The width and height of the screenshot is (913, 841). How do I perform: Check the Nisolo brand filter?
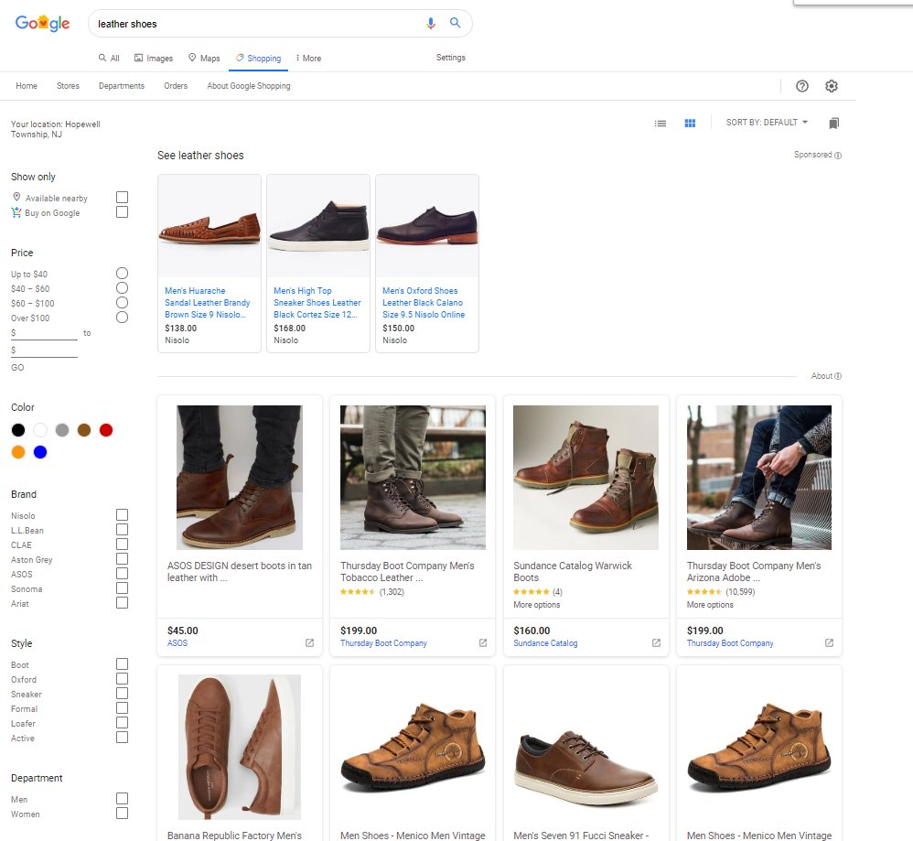(x=122, y=515)
